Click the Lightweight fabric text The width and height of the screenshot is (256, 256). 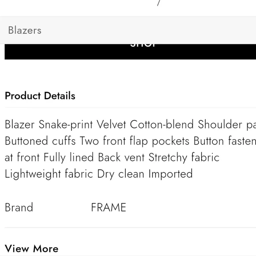49,174
